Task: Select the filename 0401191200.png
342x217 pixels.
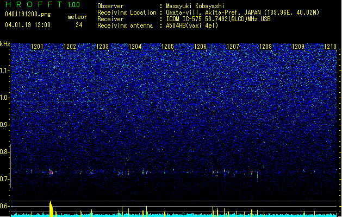Action: click(28, 14)
